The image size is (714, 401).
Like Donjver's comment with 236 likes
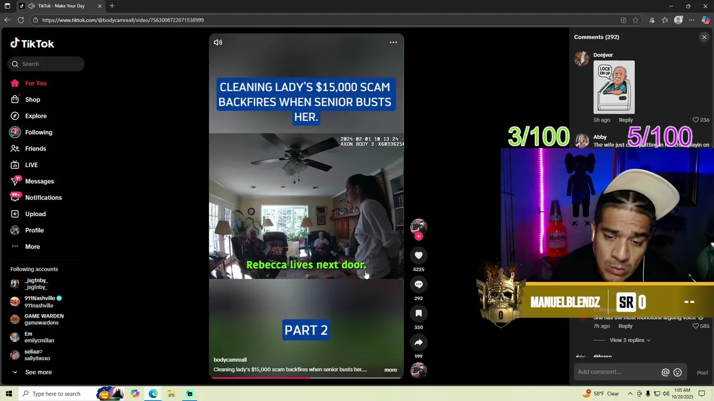[x=701, y=120]
